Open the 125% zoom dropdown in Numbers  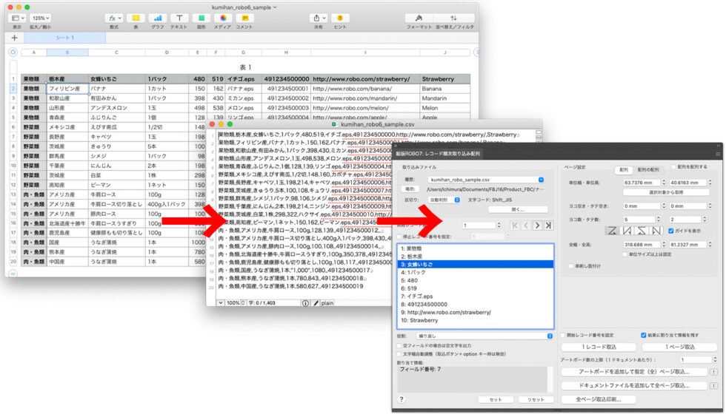click(x=40, y=18)
